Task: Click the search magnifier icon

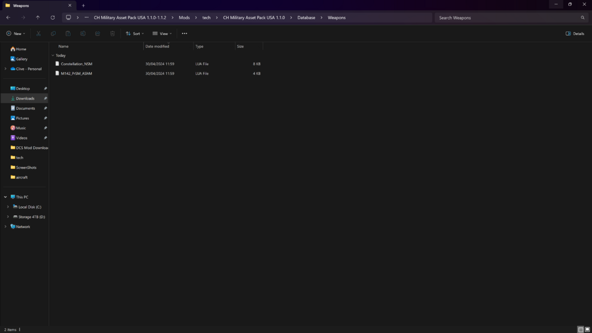Action: point(583,18)
